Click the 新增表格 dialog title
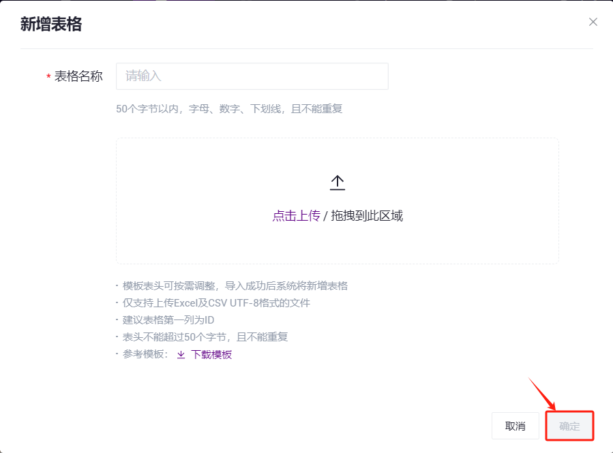The width and height of the screenshot is (613, 453). click(51, 25)
